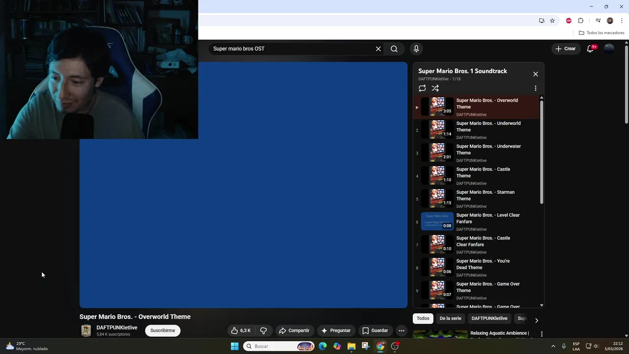Select the playing Overworld Theme playlist entry
Image resolution: width=629 pixels, height=354 pixels.
(477, 107)
